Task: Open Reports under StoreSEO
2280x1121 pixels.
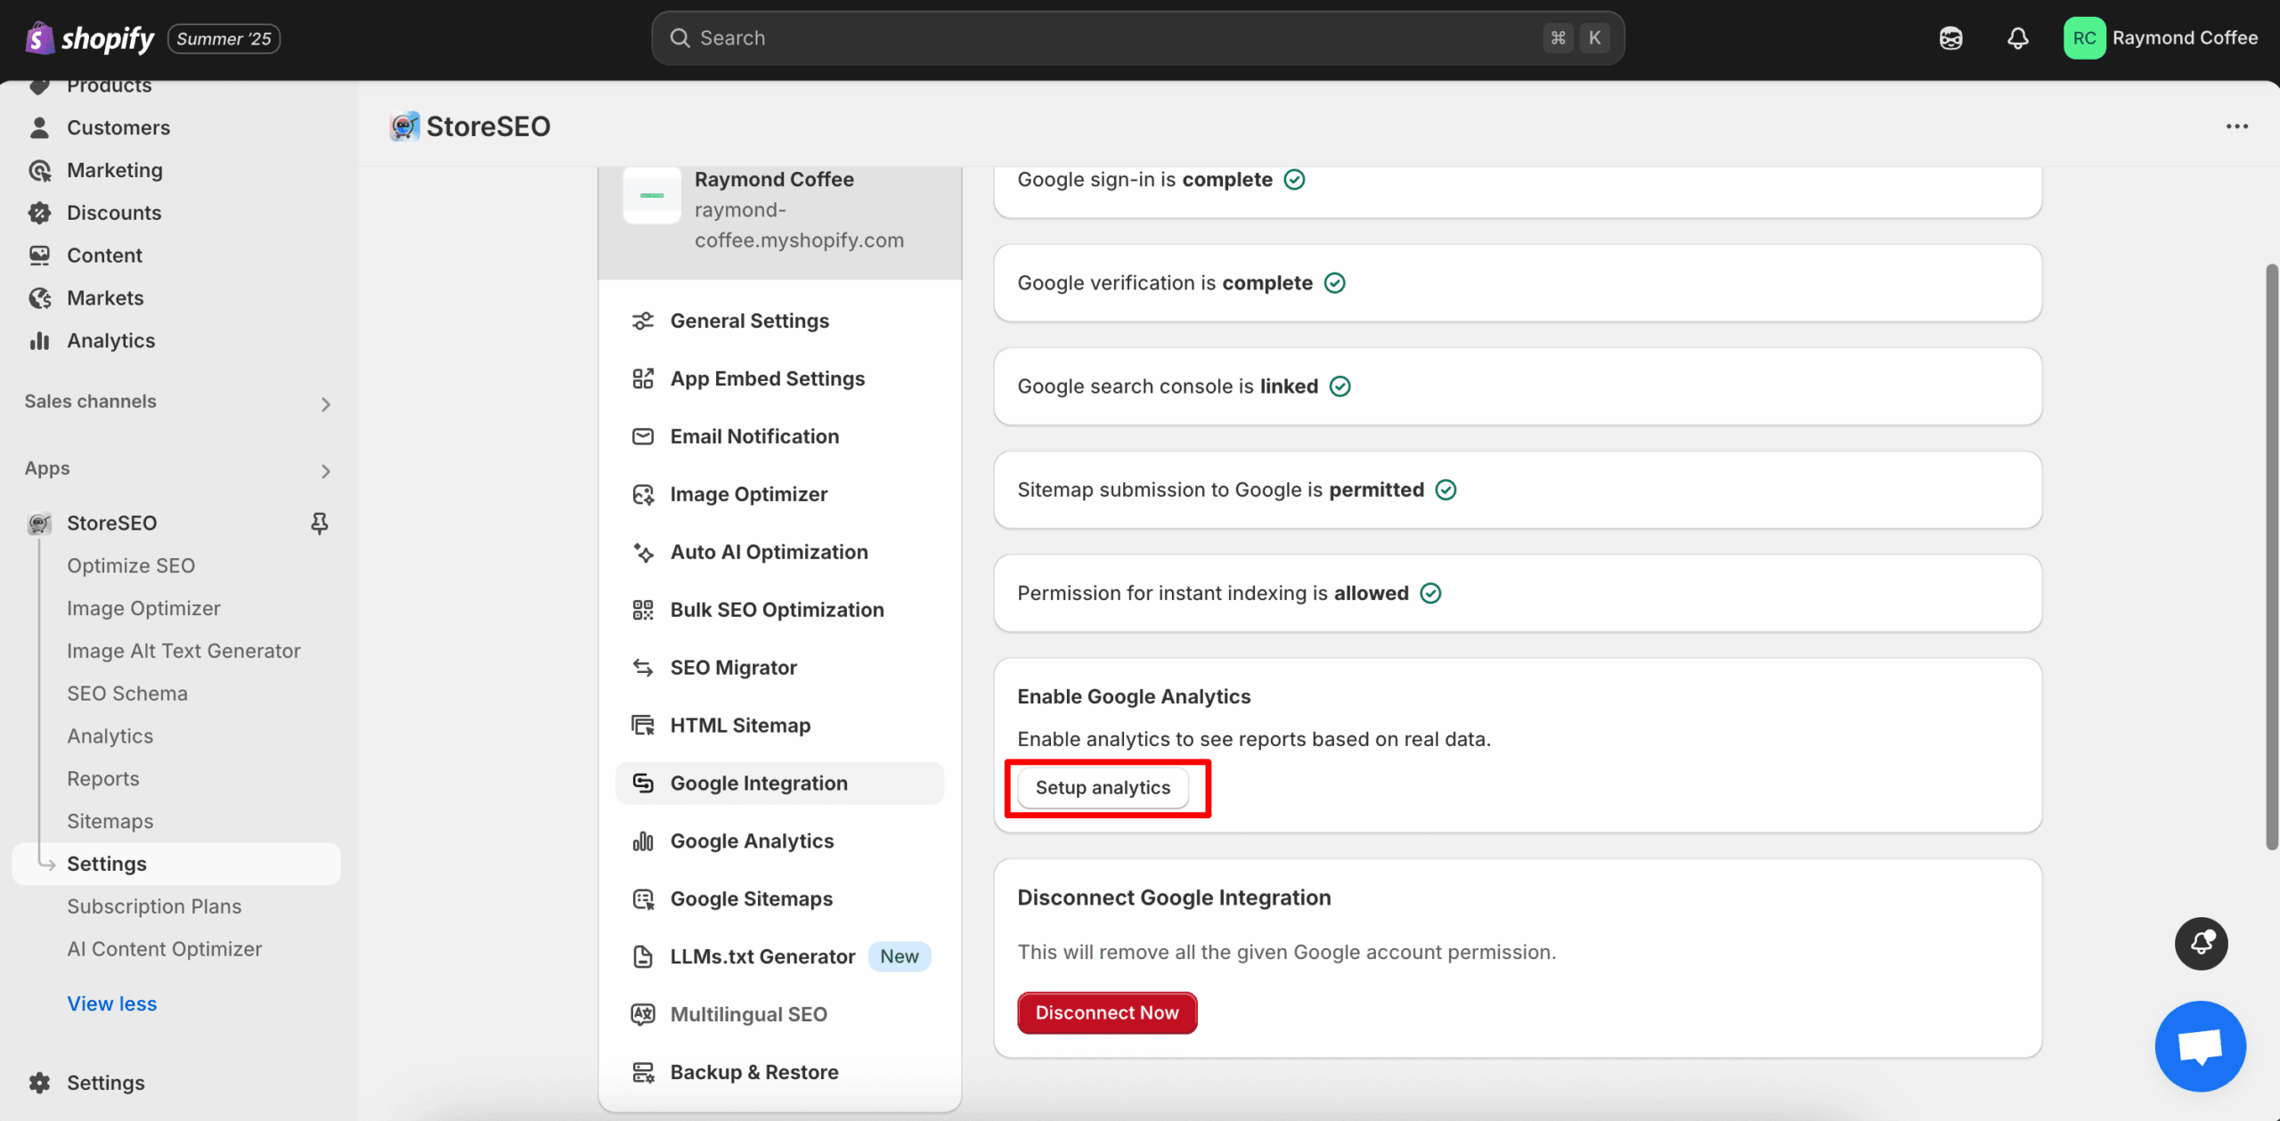Action: tap(103, 779)
